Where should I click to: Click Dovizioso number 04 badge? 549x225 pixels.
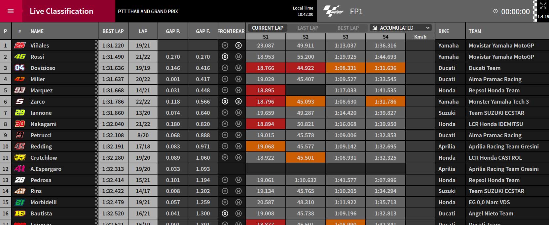click(x=20, y=68)
